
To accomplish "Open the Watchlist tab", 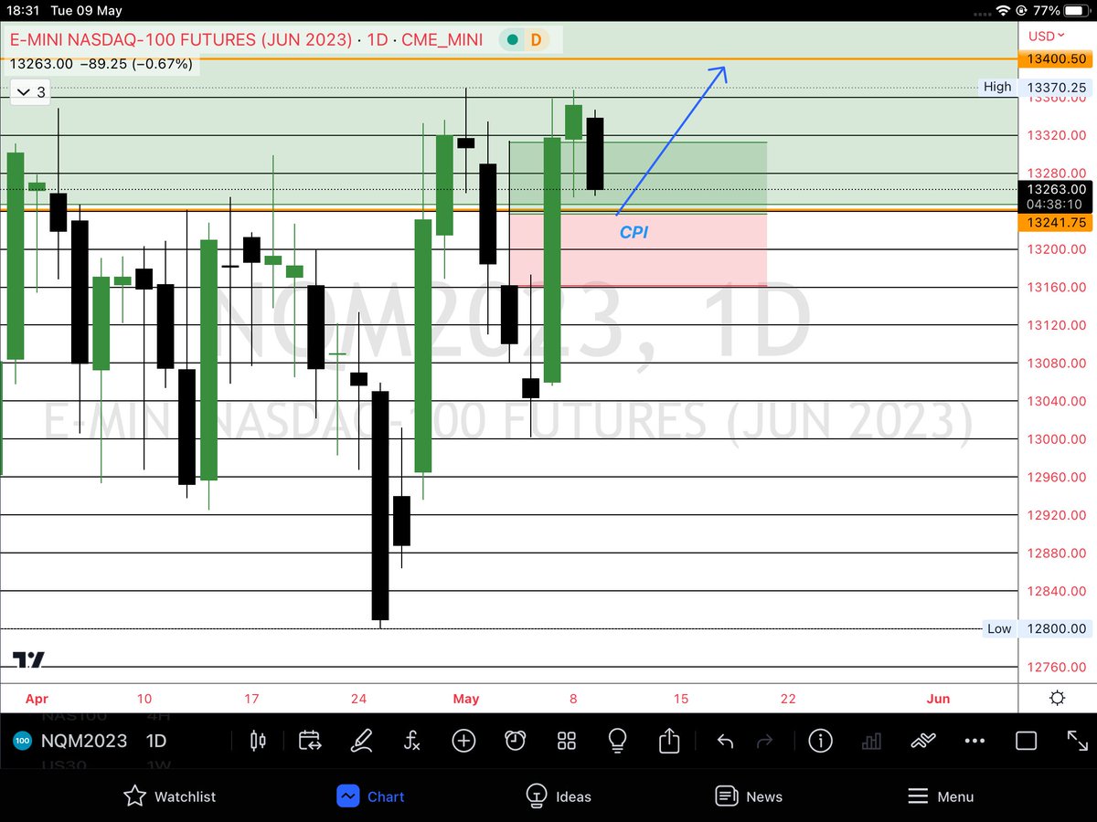I will point(170,796).
